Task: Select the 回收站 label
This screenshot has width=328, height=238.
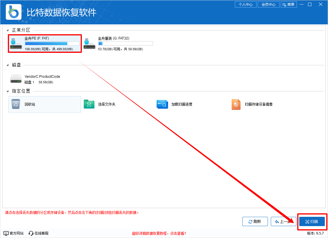Action: (x=30, y=104)
